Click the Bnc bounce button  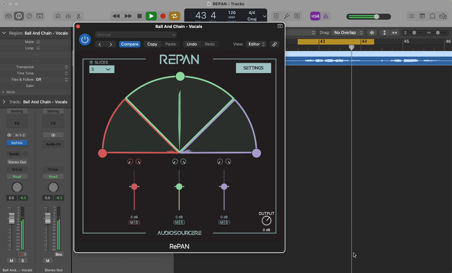click(x=59, y=255)
